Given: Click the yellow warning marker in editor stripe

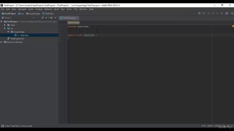Looking at the screenshot, I should 233,26.
